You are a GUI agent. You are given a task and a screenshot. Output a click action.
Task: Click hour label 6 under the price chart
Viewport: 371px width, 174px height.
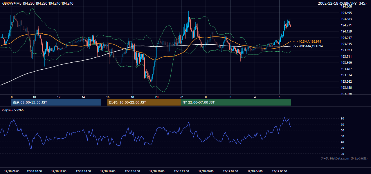coord(279,97)
